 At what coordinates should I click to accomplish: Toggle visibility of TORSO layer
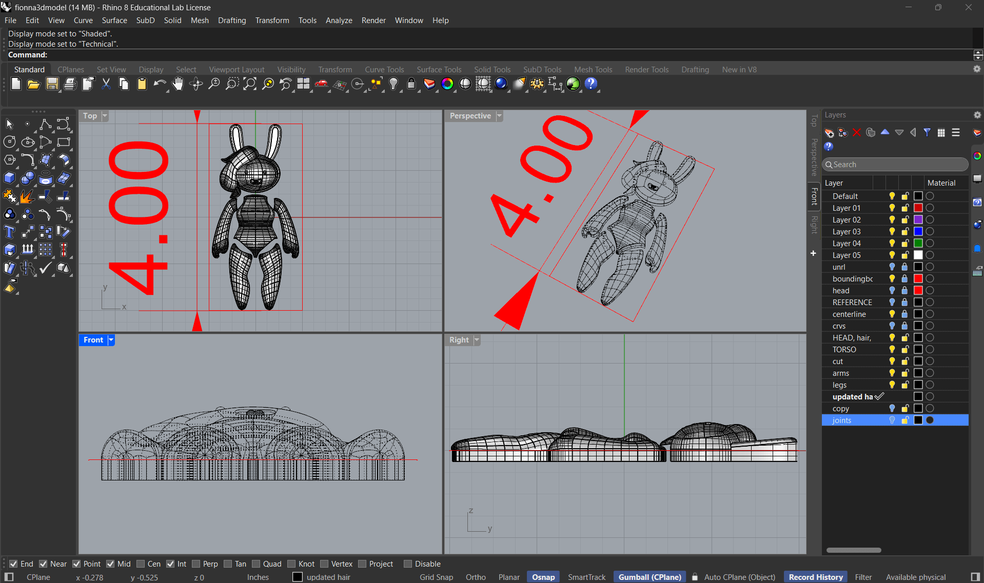[892, 350]
